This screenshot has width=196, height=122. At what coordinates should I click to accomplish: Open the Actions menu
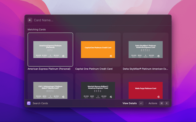pos(153,103)
